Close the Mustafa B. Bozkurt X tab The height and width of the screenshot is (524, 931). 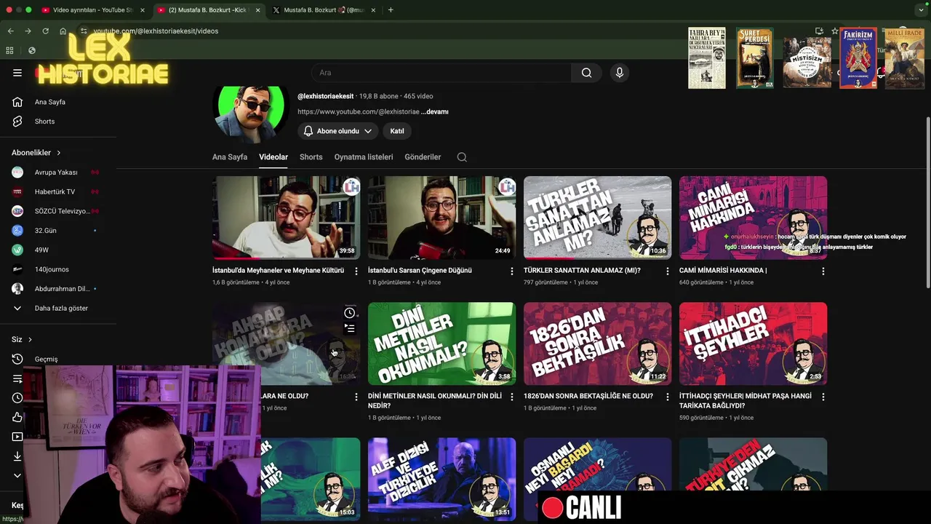373,10
